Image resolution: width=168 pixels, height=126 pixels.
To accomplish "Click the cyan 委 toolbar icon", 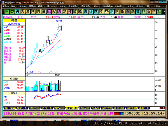I will click(85, 11).
